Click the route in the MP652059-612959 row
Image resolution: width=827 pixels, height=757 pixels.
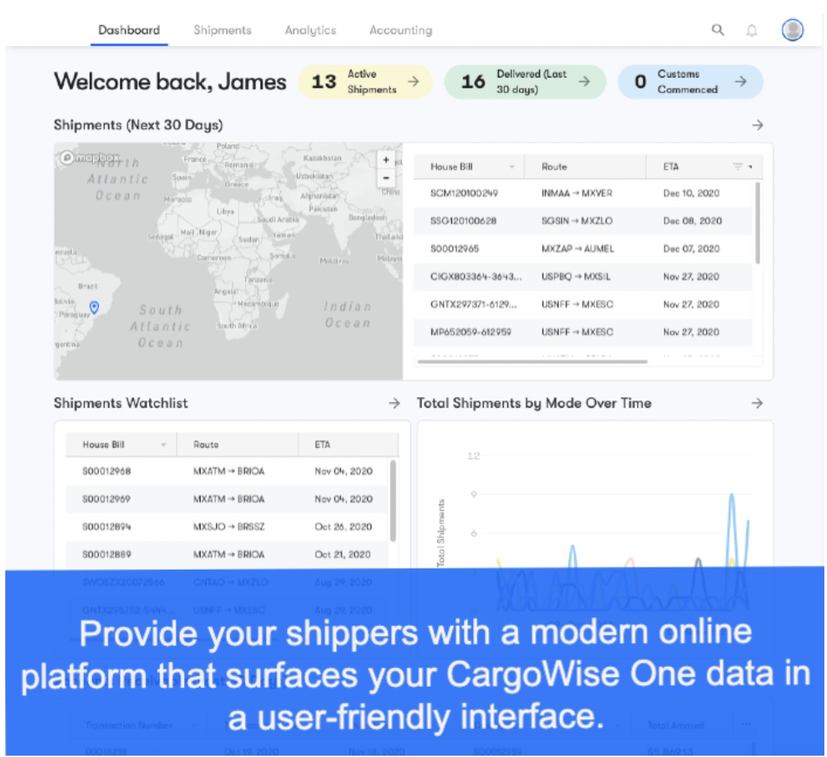point(577,332)
